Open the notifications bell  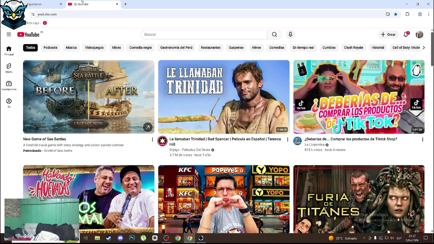406,34
